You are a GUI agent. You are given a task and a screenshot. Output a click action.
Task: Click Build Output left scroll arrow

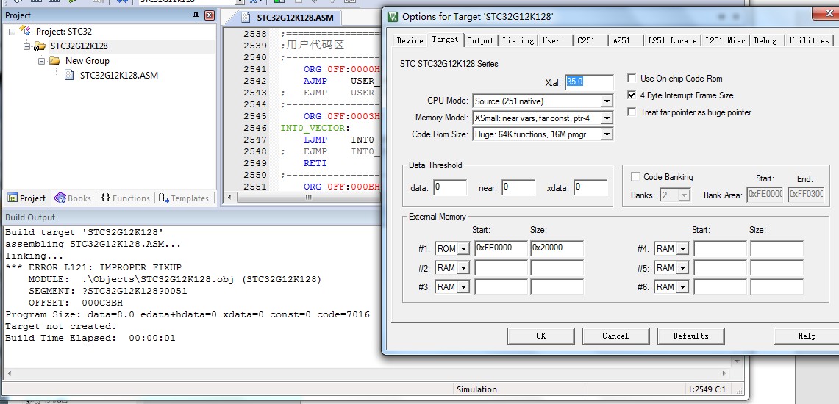pos(9,374)
